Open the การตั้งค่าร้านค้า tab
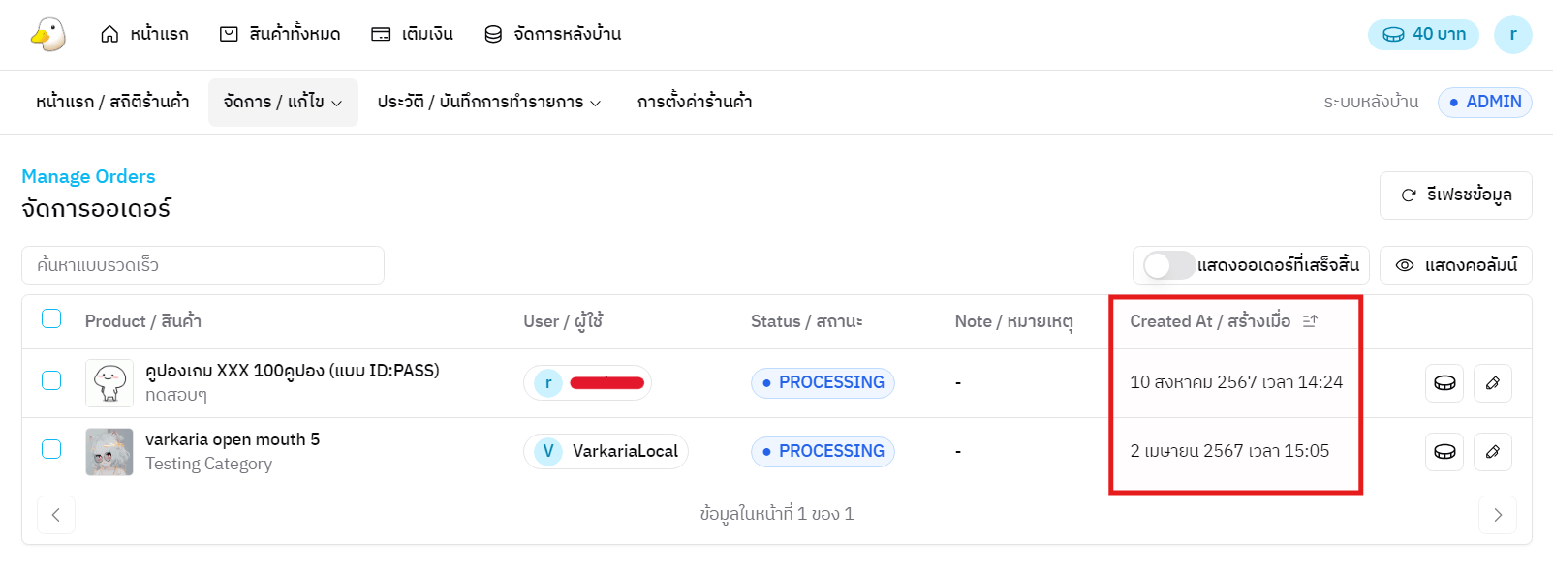1553x571 pixels. coord(695,102)
